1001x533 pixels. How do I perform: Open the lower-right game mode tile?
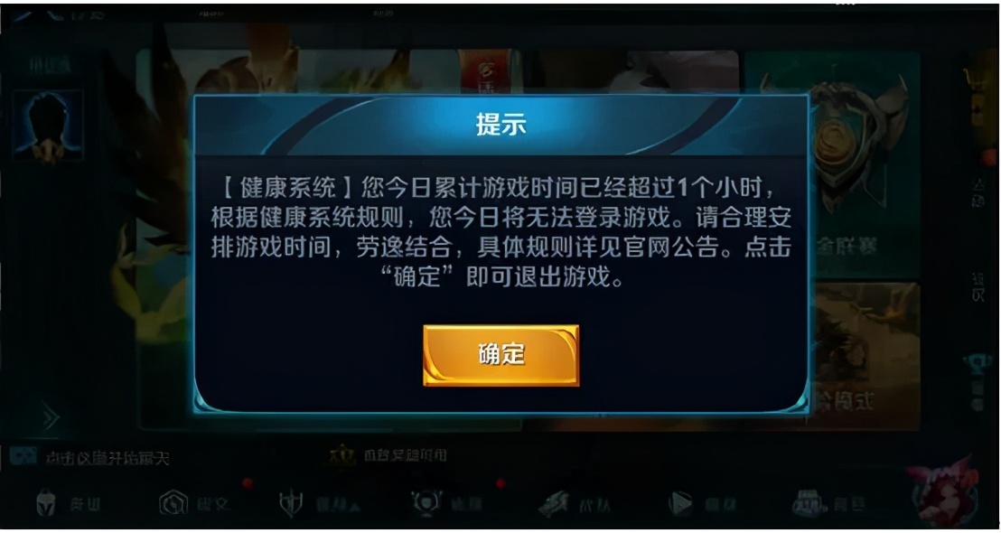pos(865,356)
